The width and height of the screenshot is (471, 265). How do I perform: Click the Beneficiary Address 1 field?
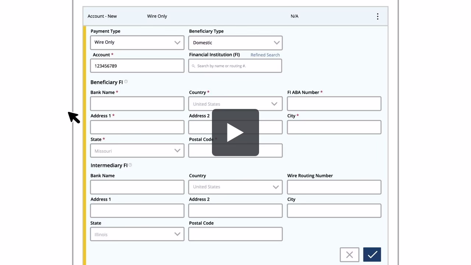pos(137,127)
